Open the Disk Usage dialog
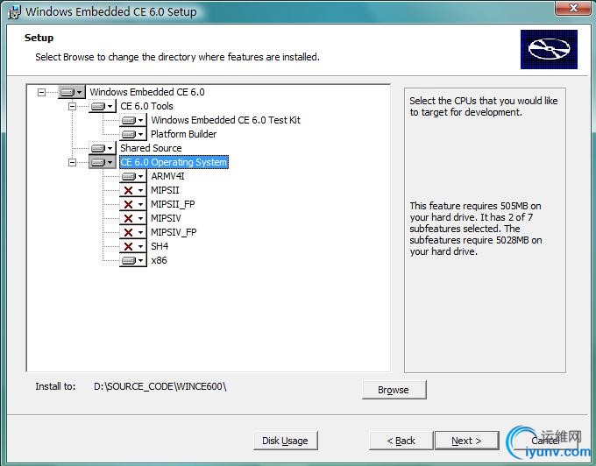Screen dimensions: 596x466 point(286,441)
